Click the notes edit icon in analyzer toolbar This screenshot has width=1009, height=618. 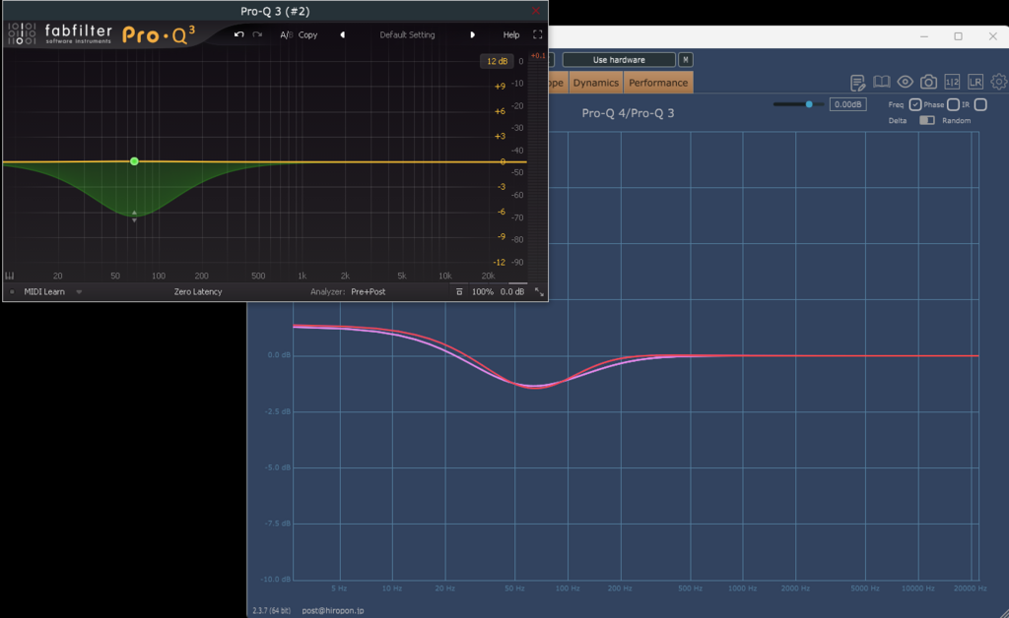(x=857, y=83)
